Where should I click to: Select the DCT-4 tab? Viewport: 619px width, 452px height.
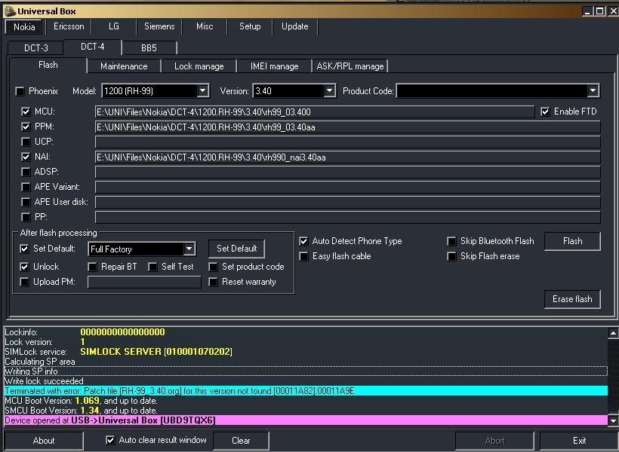(x=92, y=47)
